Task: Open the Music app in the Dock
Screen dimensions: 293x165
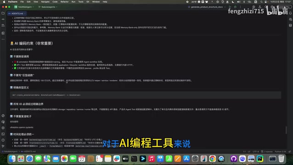Action: tap(152, 159)
